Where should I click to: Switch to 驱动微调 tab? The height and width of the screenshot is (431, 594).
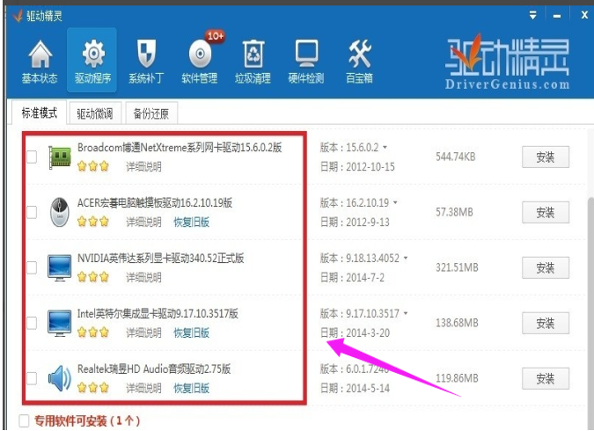click(95, 113)
